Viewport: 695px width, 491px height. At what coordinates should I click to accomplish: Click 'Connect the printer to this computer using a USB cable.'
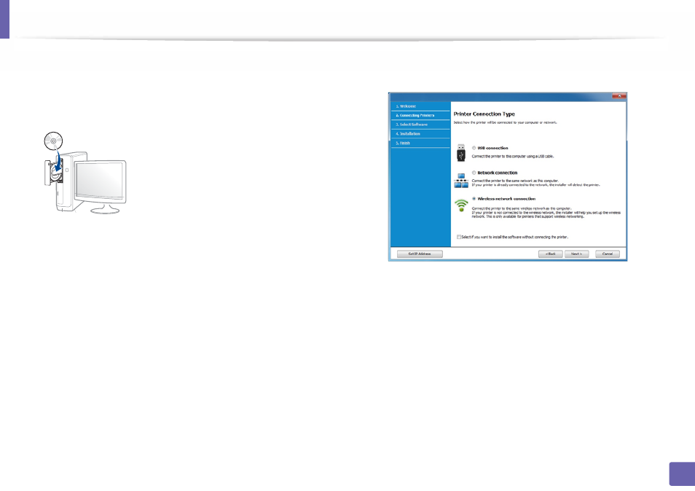pyautogui.click(x=513, y=157)
